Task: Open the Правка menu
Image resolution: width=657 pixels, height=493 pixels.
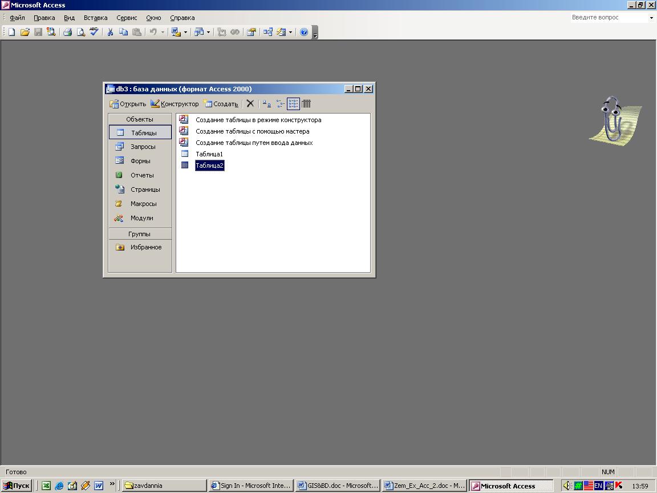Action: point(44,18)
